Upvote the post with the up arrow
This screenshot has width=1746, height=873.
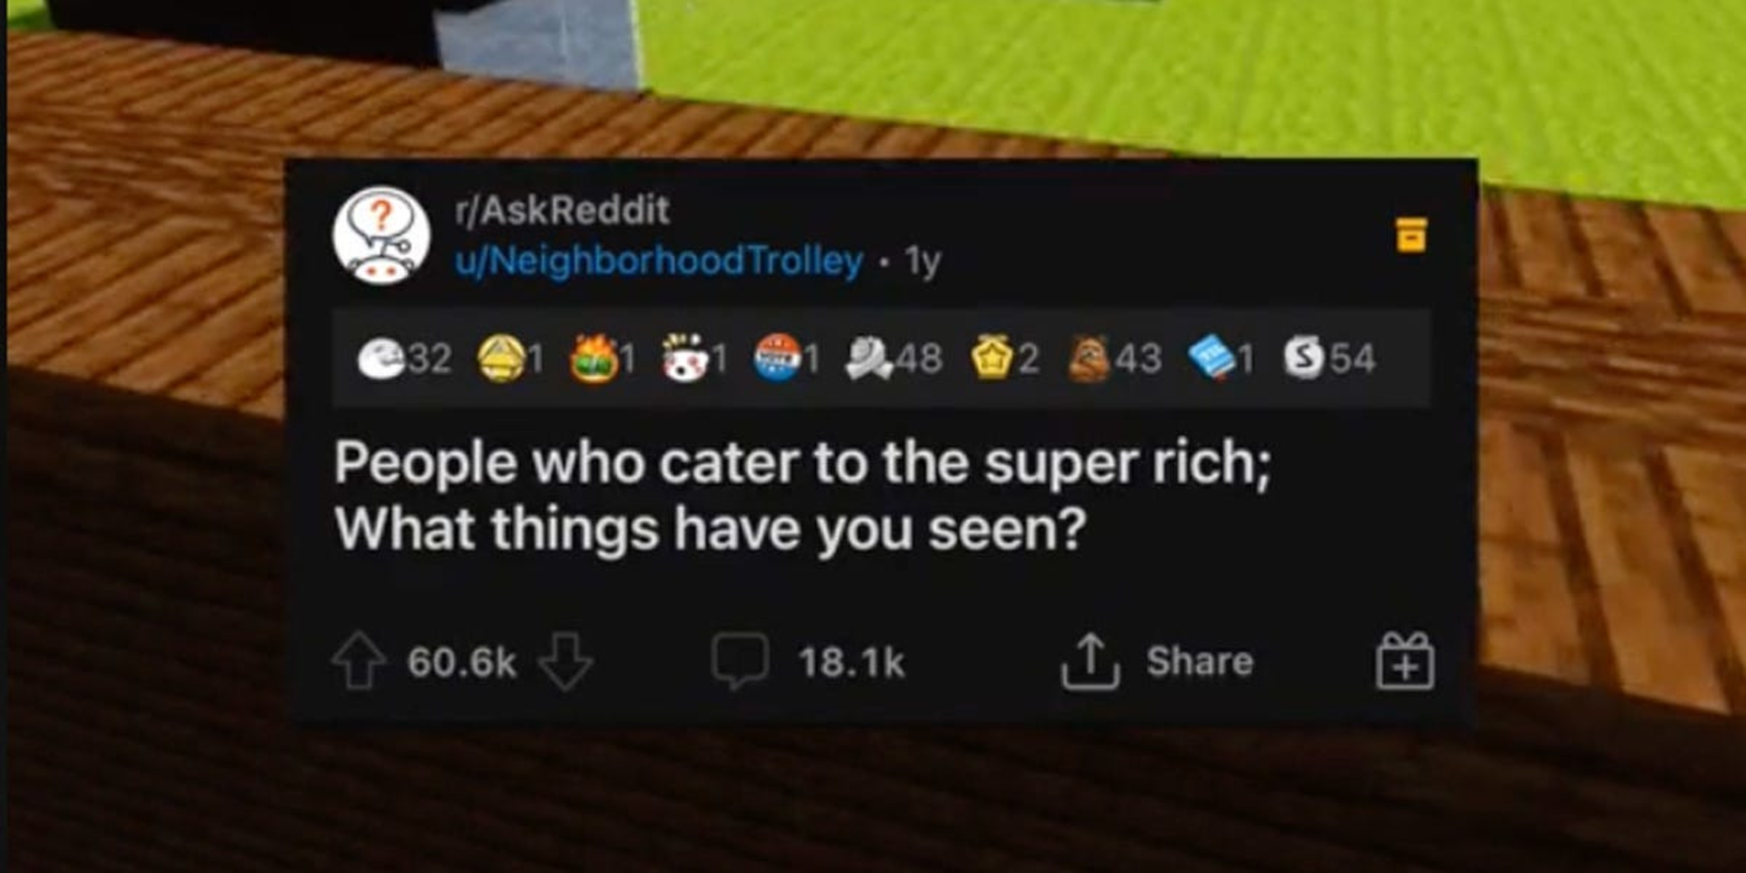(x=358, y=661)
